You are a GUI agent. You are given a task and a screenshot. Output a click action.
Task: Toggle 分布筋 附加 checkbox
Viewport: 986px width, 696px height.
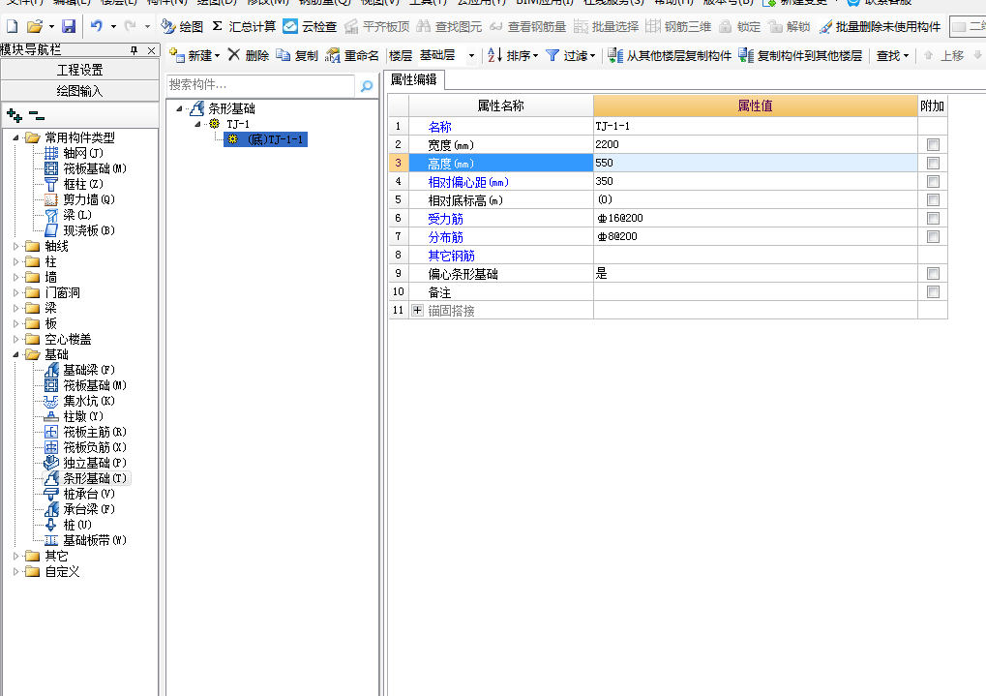pyautogui.click(x=933, y=236)
